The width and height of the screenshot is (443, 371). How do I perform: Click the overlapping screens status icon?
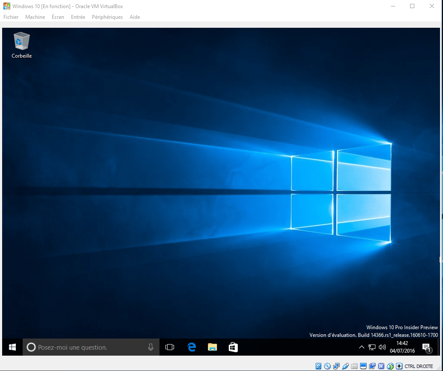(372, 366)
